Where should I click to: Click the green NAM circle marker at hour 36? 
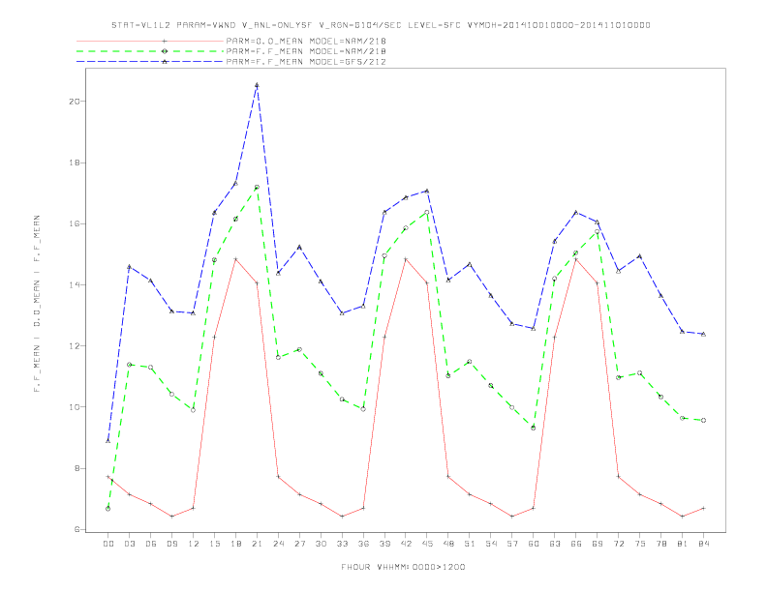click(363, 409)
